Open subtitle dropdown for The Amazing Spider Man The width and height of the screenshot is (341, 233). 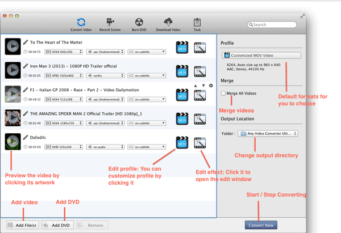click(x=146, y=123)
